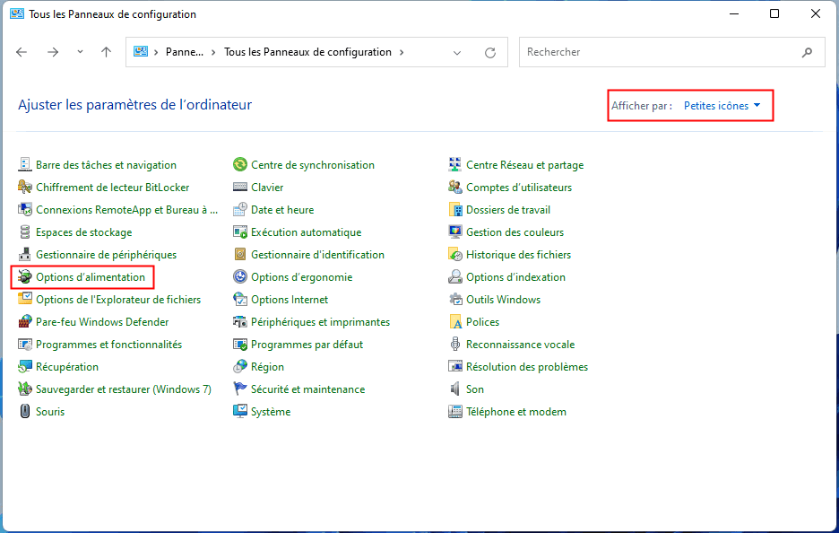839x533 pixels.
Task: Click the Clavier keyboard icon
Action: point(240,188)
